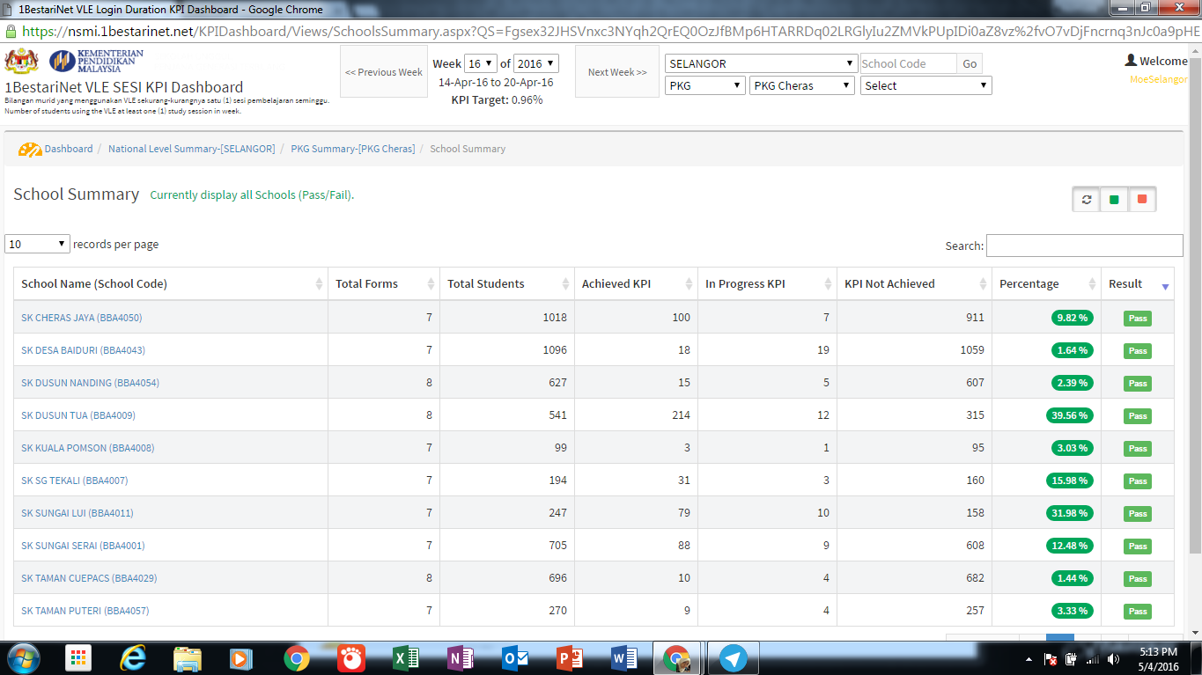
Task: Open SK TAMAN CUEPACS (BBA4029) link
Action: pyautogui.click(x=89, y=578)
